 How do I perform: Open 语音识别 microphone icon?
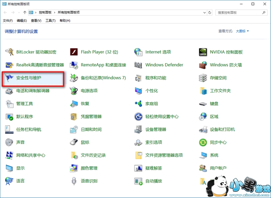click(x=74, y=181)
